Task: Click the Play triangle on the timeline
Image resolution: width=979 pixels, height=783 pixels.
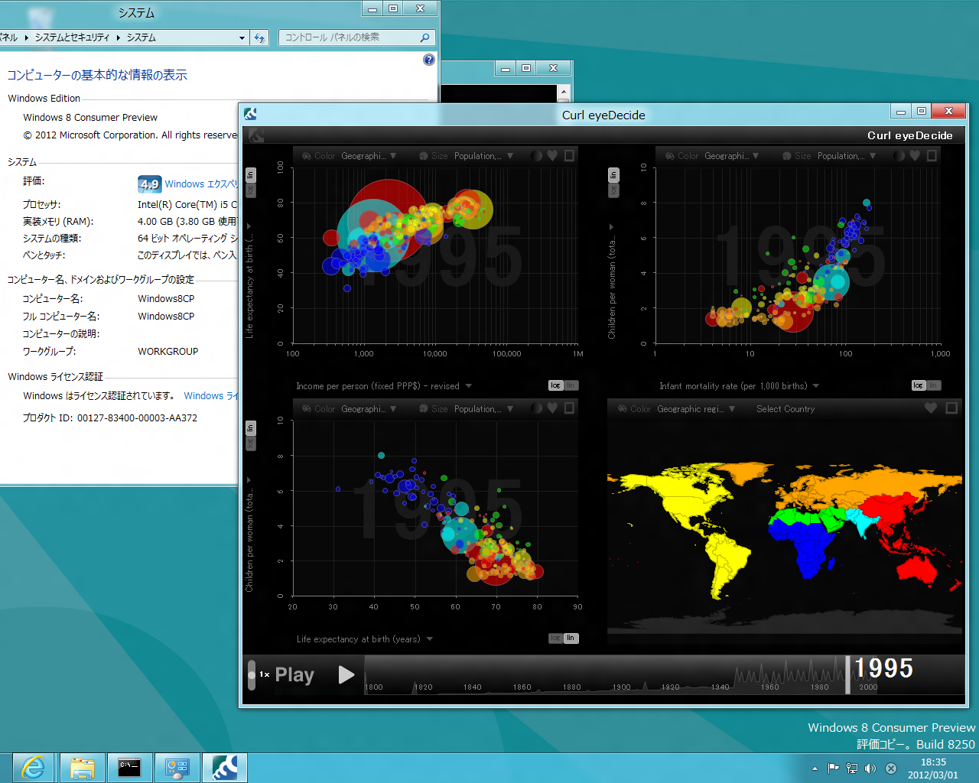Action: [x=346, y=674]
